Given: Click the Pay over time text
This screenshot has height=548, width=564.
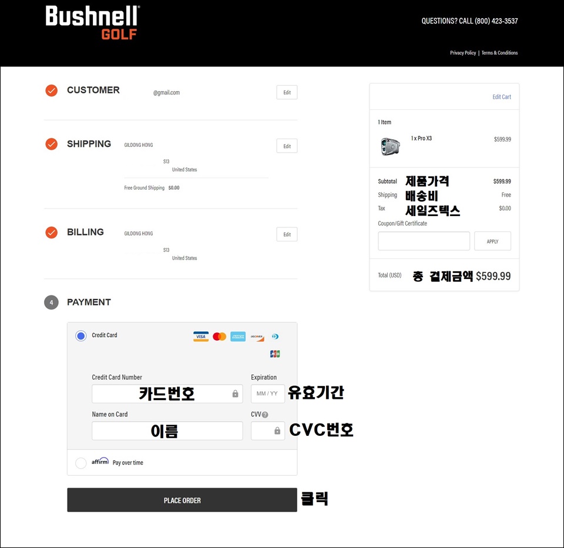Looking at the screenshot, I should 127,463.
